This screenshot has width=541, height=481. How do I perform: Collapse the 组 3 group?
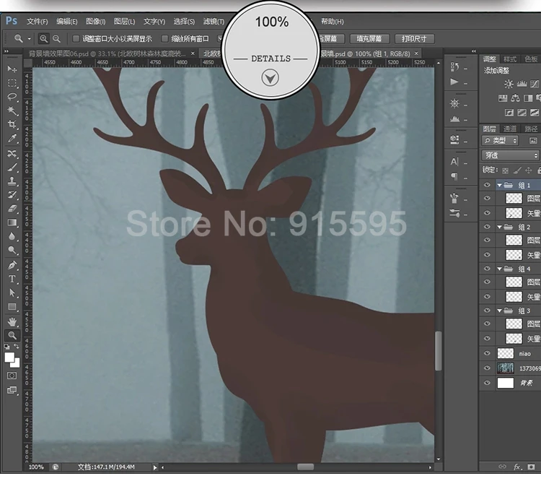499,311
